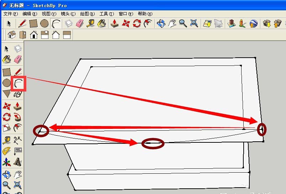Select the Scale tool

pos(6,128)
